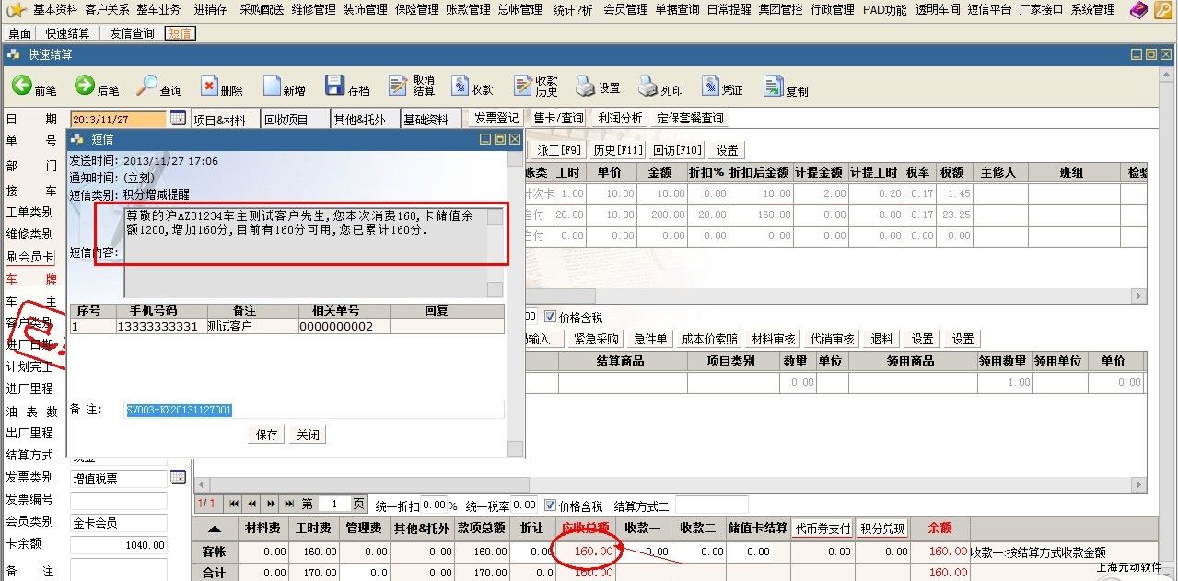Click the 积分兑现 button
The width and height of the screenshot is (1178, 581).
[x=882, y=529]
